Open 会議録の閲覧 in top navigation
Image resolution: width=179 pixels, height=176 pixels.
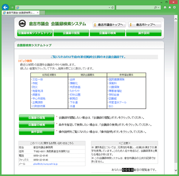[71, 33]
